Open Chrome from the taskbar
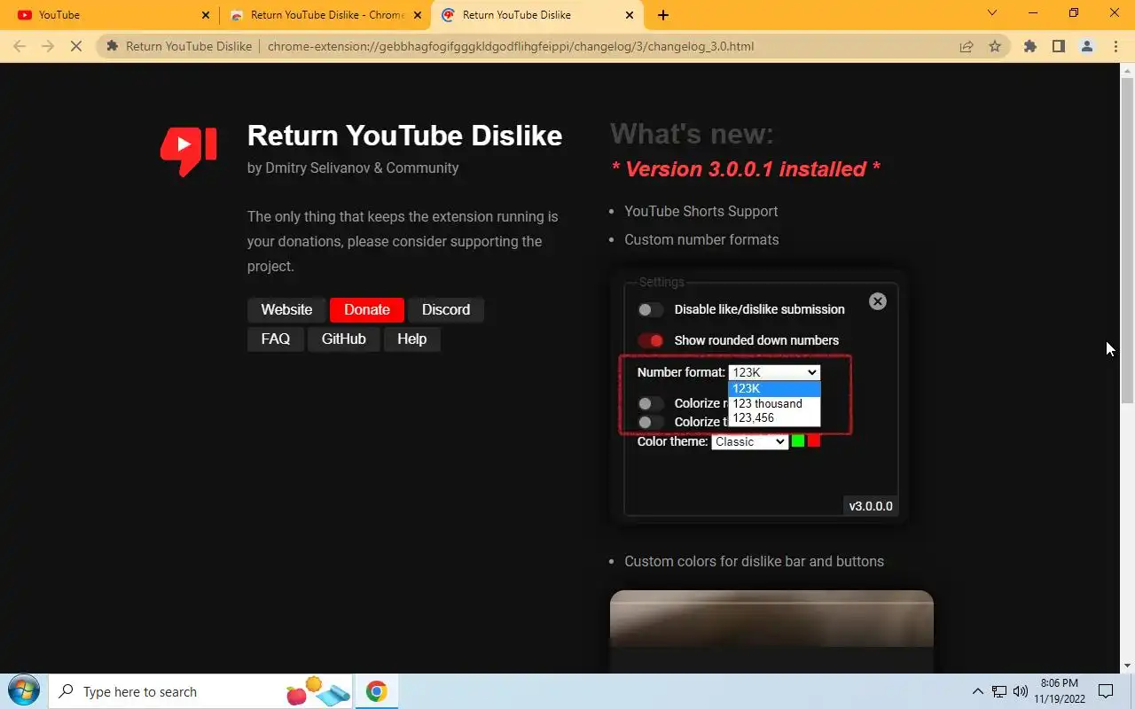 point(377,691)
